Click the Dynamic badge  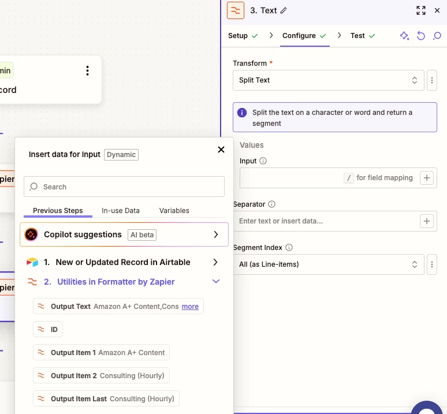[x=121, y=155]
